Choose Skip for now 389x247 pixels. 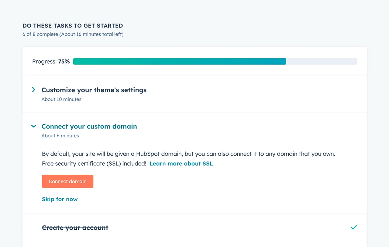coord(60,199)
